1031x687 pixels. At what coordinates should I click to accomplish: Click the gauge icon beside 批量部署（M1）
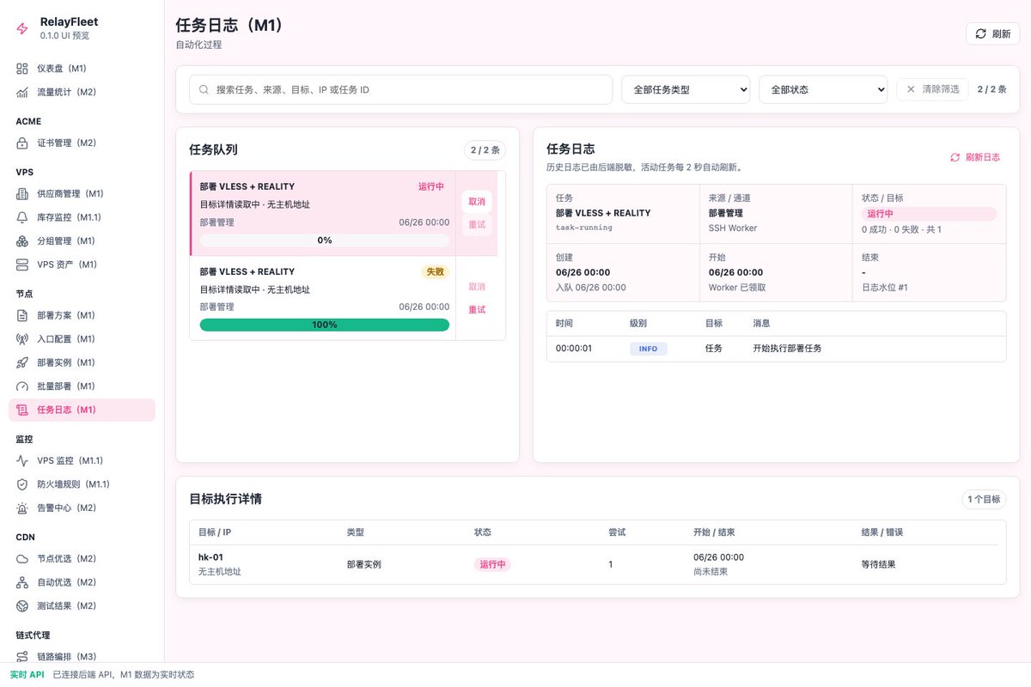tap(22, 386)
